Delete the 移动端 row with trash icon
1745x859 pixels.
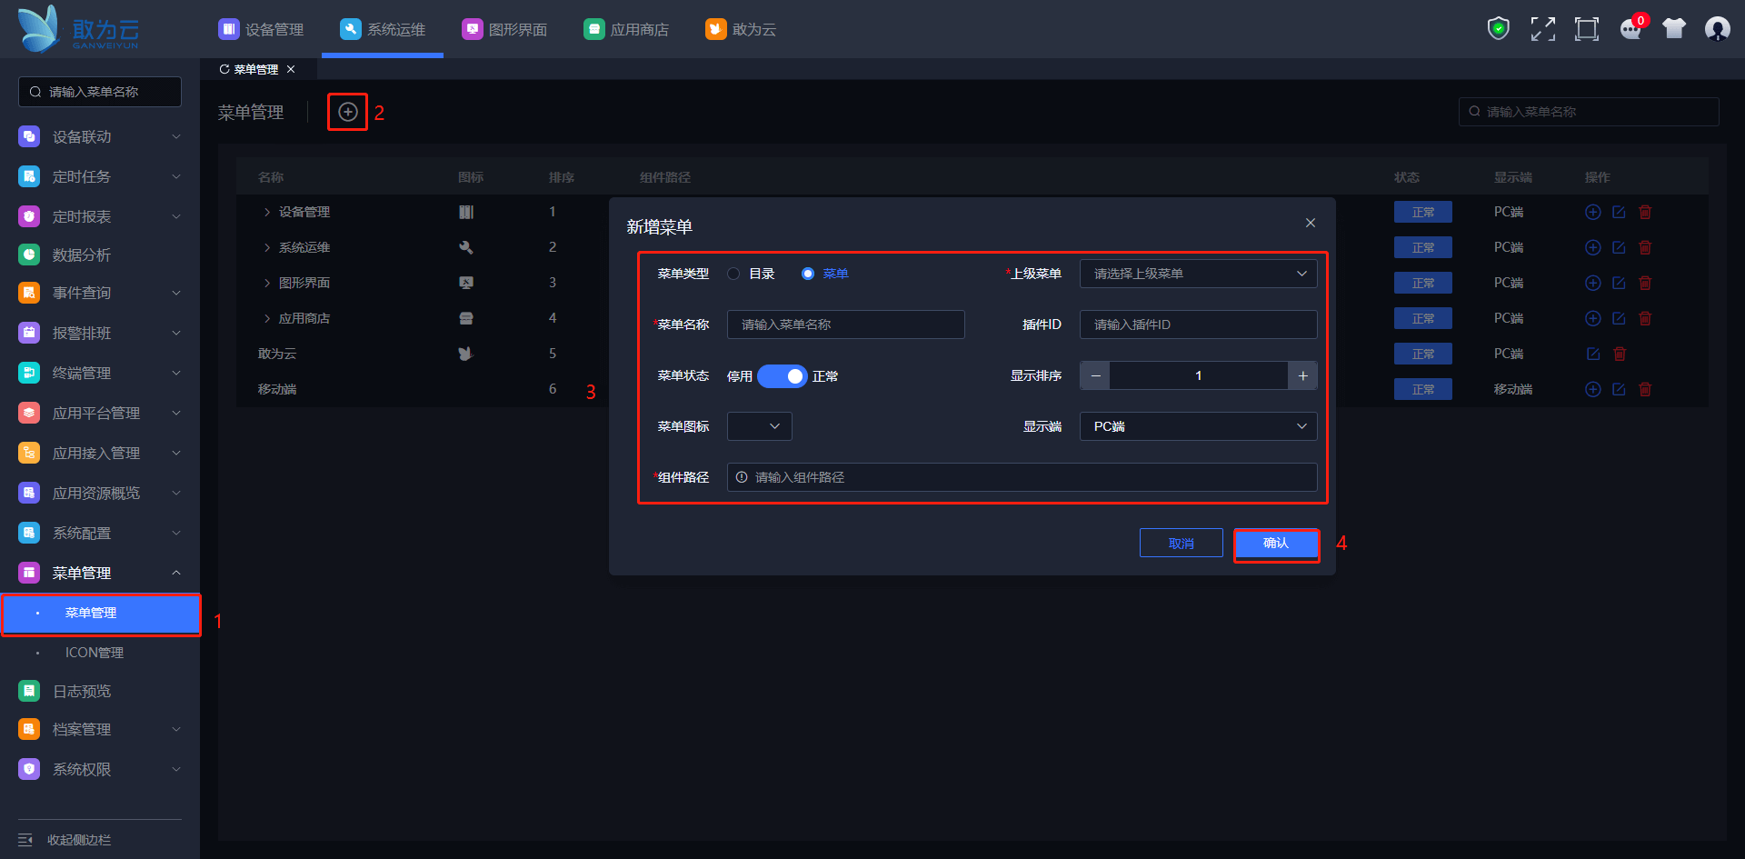pos(1645,389)
